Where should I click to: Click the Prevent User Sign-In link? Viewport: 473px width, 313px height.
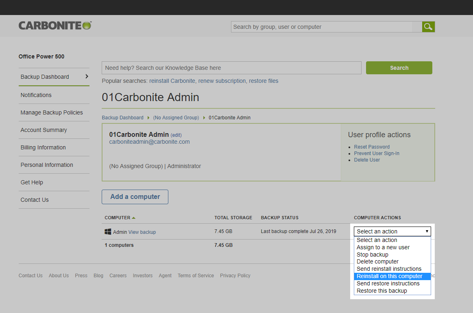pyautogui.click(x=377, y=153)
